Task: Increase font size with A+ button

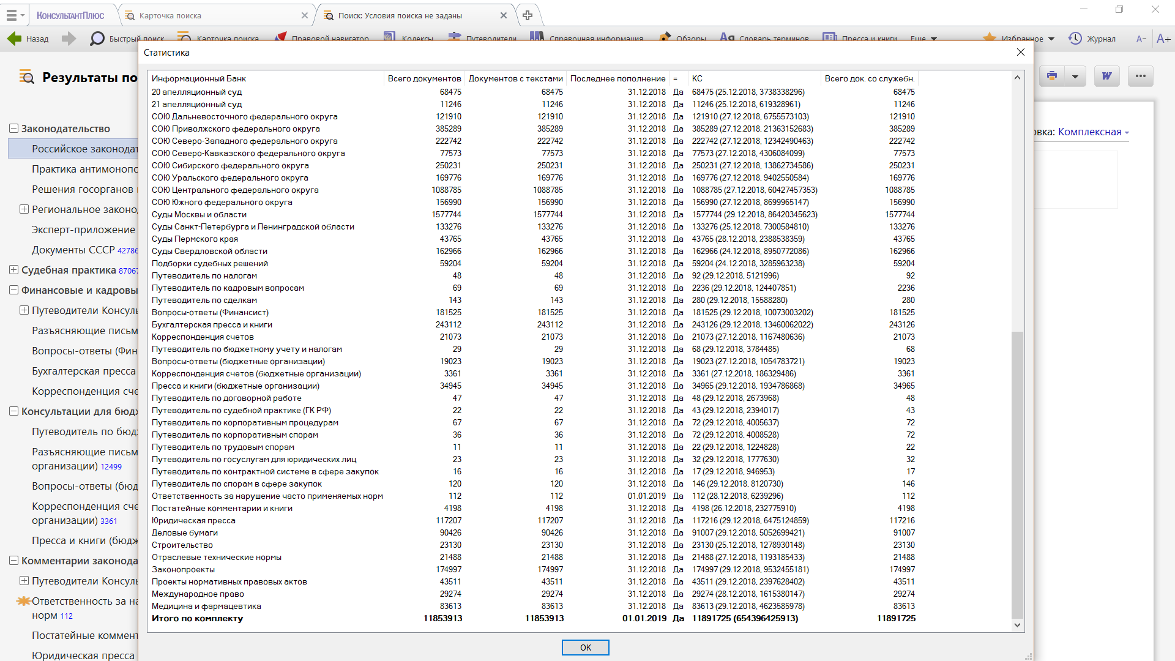Action: [1163, 39]
